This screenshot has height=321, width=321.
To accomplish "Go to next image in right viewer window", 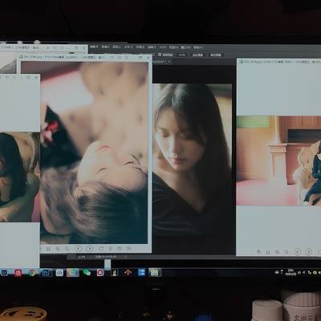I will pyautogui.click(x=308, y=252).
